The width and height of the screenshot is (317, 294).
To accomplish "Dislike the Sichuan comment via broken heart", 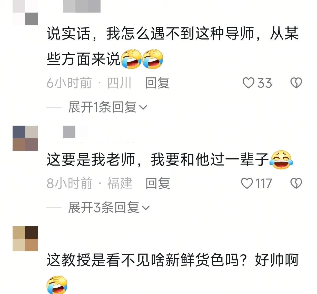I will 296,83.
